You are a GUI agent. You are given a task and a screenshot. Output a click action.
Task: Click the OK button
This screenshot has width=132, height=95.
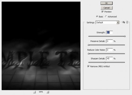point(107,3)
